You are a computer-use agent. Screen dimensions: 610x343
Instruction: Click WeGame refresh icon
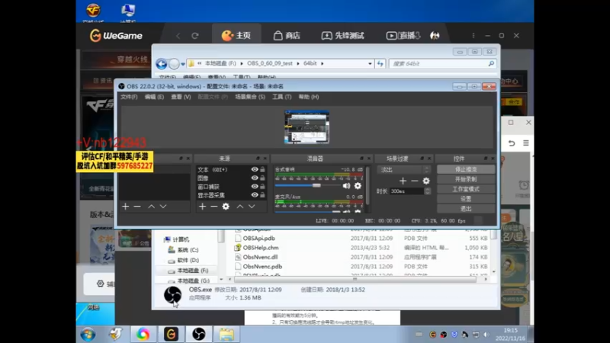tap(195, 36)
